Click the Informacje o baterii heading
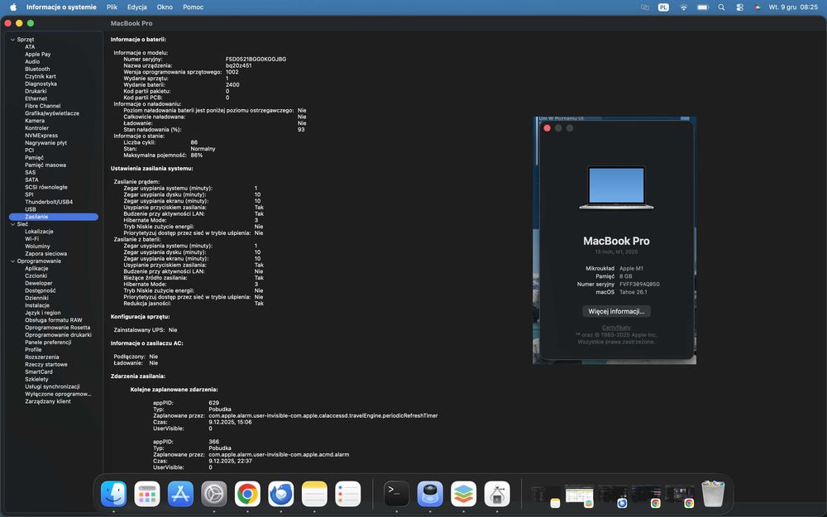 pyautogui.click(x=138, y=40)
